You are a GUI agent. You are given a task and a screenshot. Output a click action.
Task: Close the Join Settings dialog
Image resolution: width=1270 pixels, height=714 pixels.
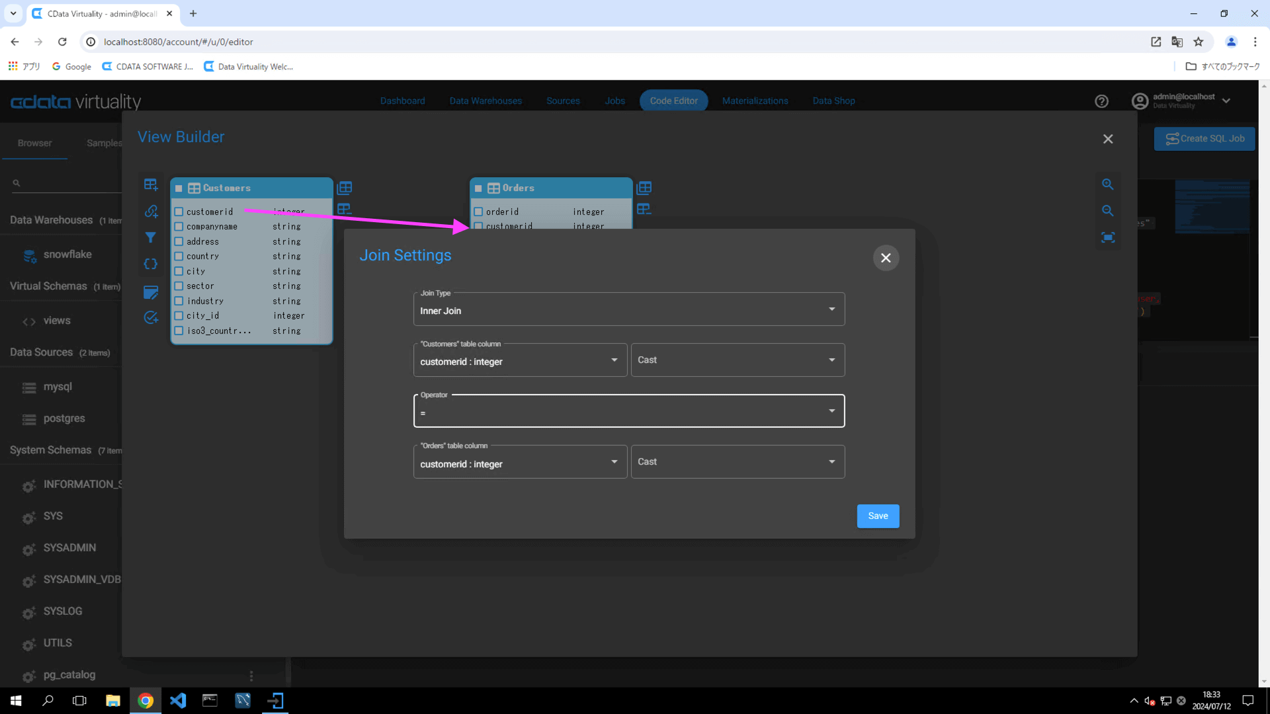[x=886, y=258]
